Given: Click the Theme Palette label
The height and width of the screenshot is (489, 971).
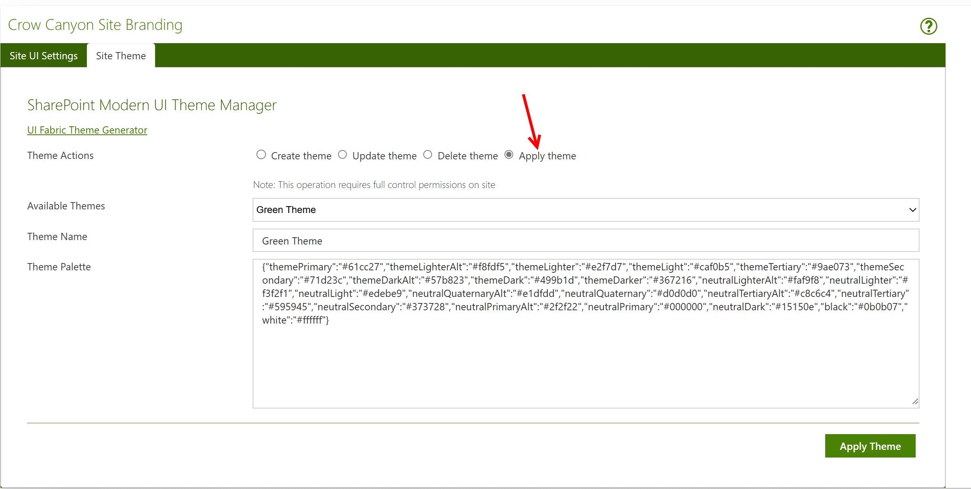Looking at the screenshot, I should 59,267.
